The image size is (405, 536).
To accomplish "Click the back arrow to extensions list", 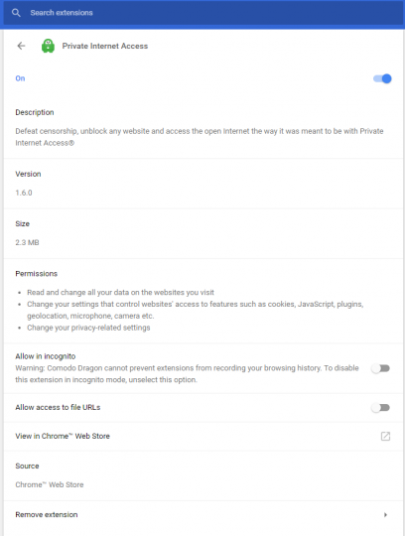I will (x=21, y=46).
